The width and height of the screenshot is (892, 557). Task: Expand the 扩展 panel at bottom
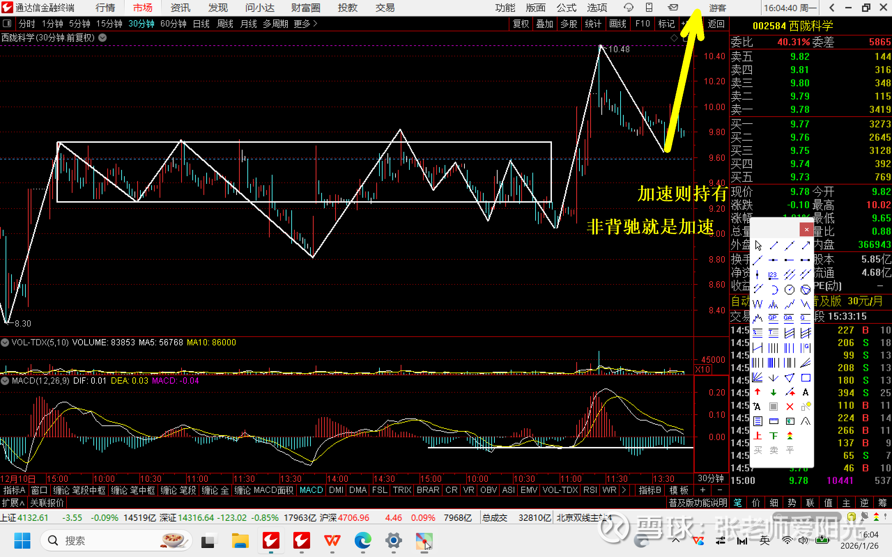13,502
